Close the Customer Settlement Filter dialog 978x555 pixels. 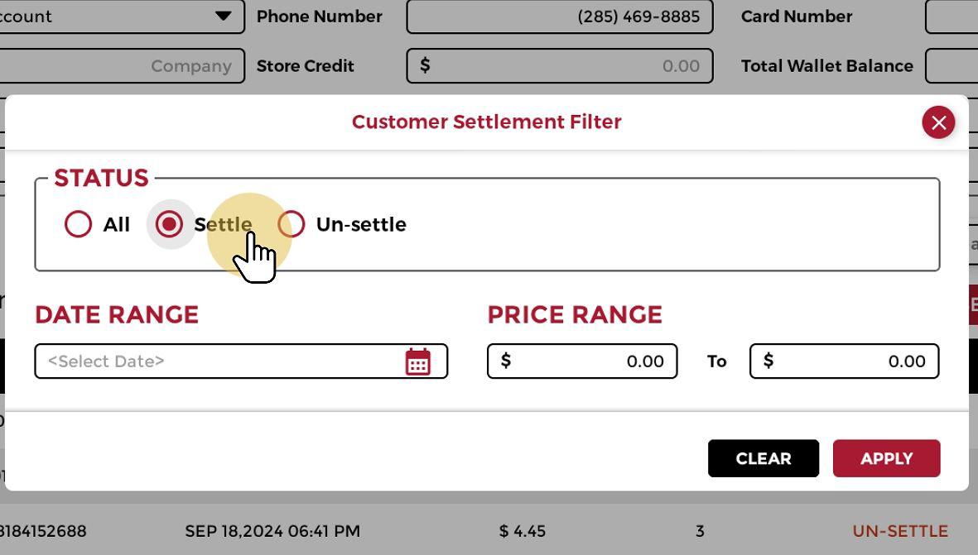click(x=938, y=122)
